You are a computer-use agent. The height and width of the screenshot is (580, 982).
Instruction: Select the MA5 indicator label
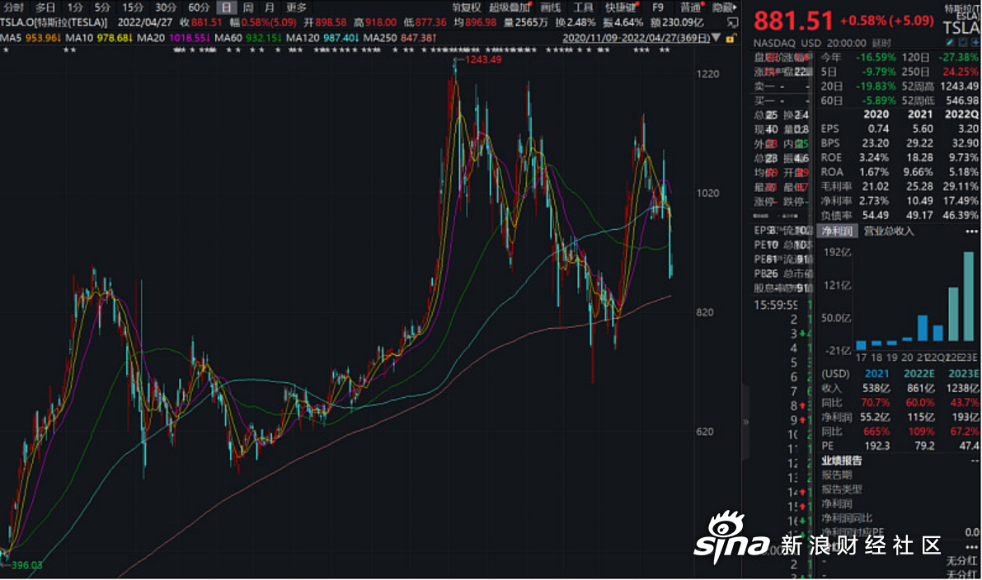[x=11, y=38]
